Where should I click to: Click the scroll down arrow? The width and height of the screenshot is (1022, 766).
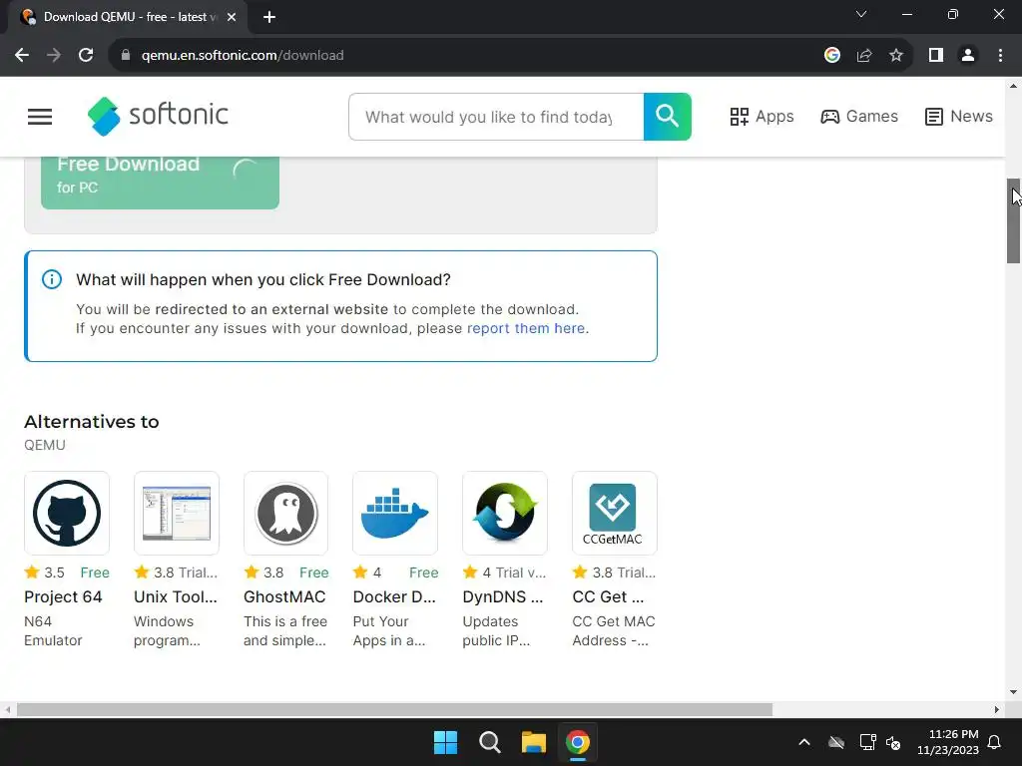click(1013, 692)
